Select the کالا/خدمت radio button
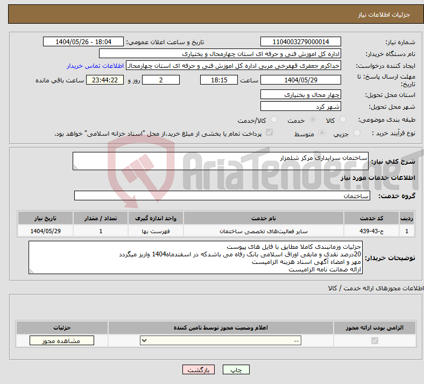Viewport: 424px width, 384px height. (x=274, y=120)
